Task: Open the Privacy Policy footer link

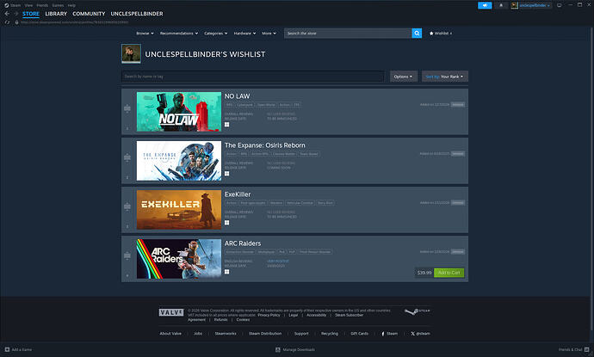Action: click(269, 315)
